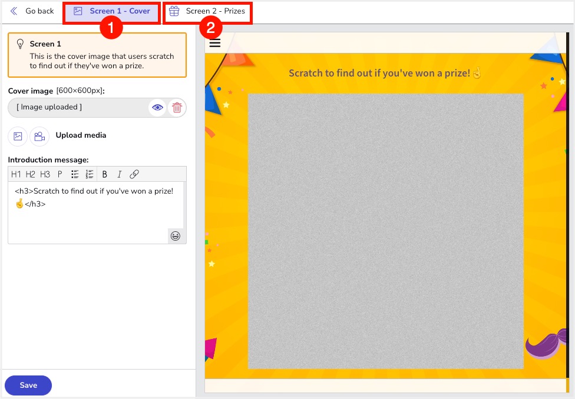Click the upload image media icon
Viewport: 575px width, 399px height.
pos(18,136)
